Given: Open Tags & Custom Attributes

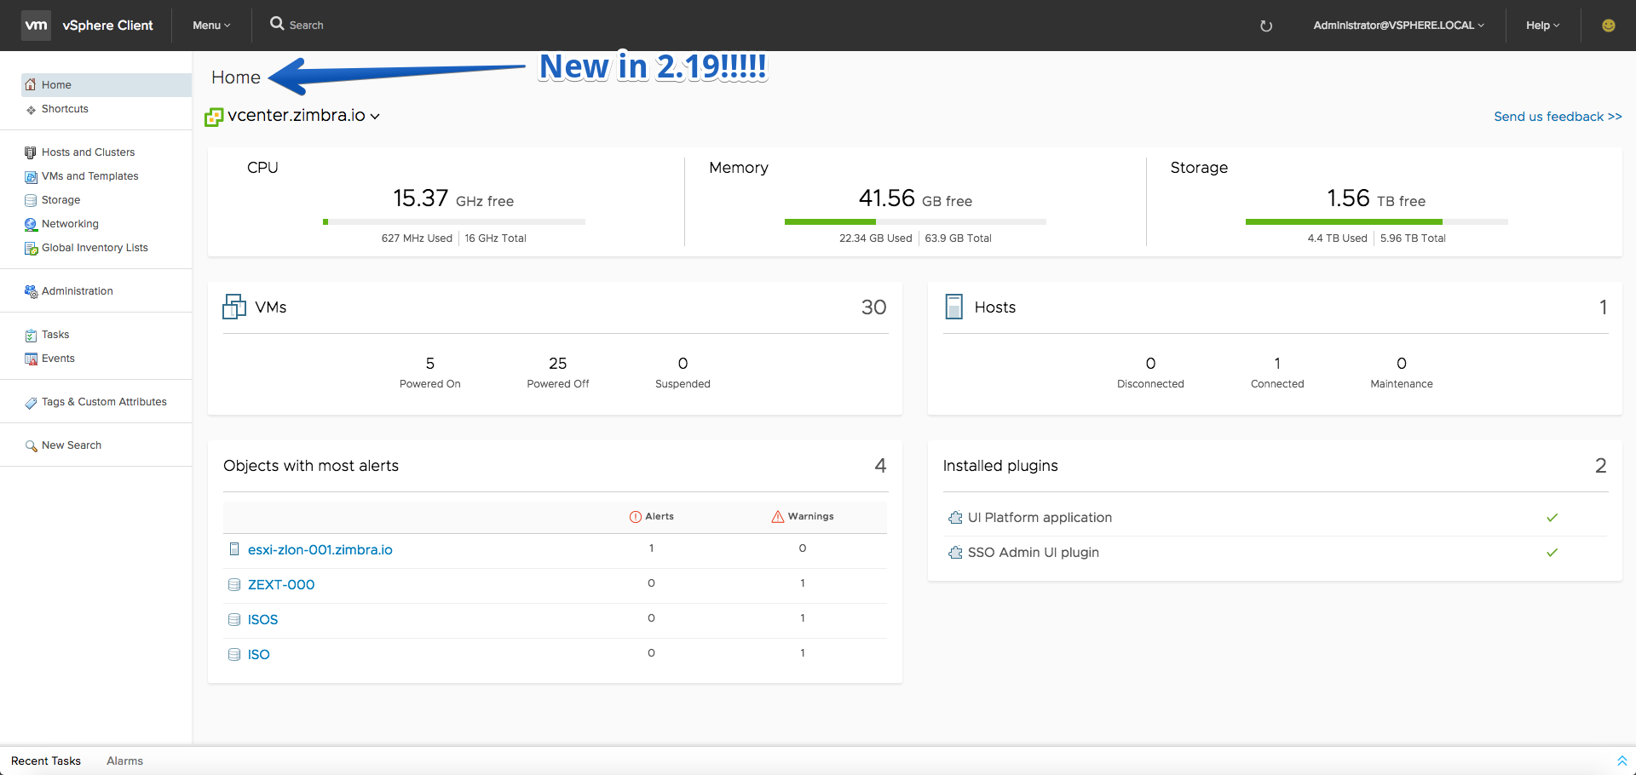Looking at the screenshot, I should coord(104,402).
